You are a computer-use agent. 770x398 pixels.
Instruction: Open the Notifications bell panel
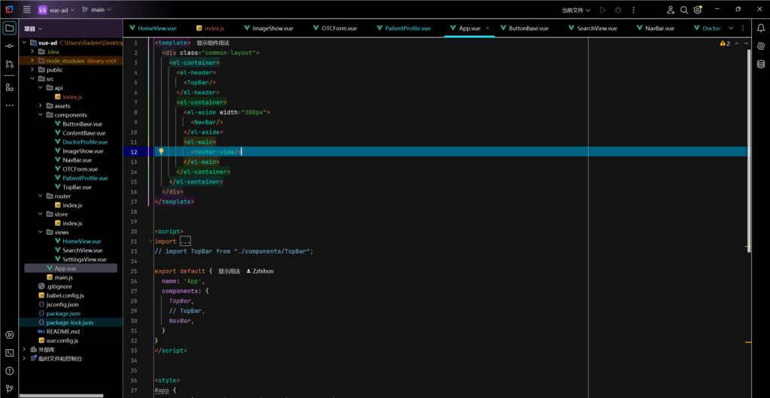761,28
